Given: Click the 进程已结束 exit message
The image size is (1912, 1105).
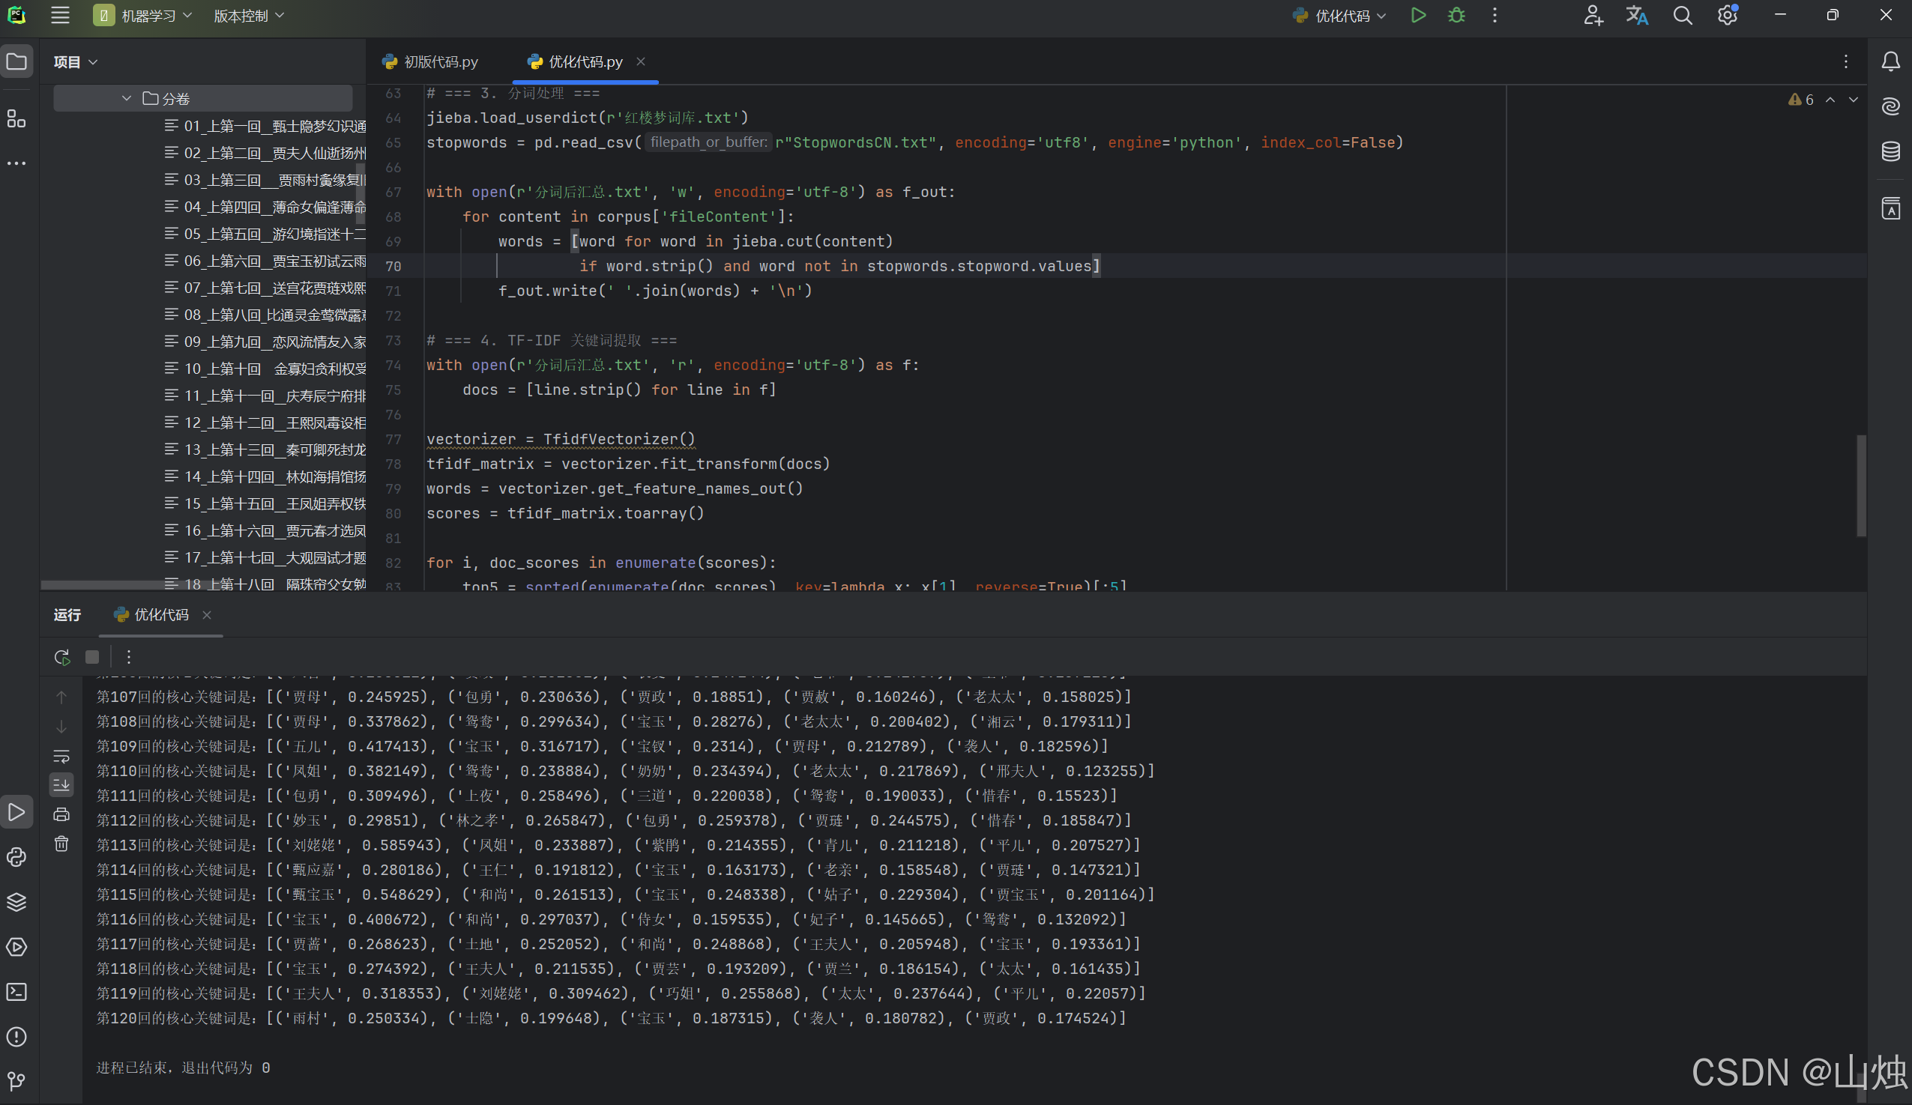Looking at the screenshot, I should (183, 1068).
